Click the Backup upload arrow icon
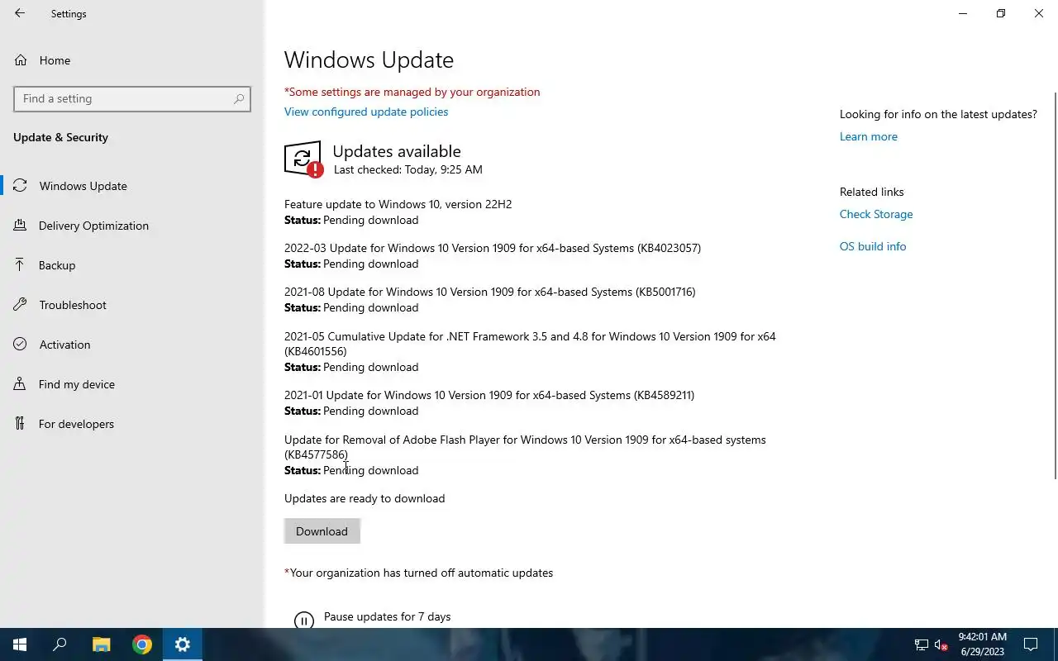The image size is (1058, 661). tap(20, 264)
